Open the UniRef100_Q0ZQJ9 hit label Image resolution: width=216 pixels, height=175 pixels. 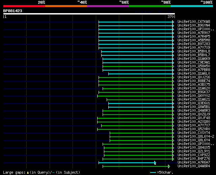[194, 114]
